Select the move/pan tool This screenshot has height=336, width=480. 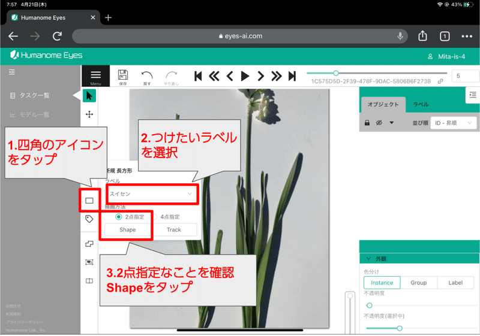pos(89,114)
